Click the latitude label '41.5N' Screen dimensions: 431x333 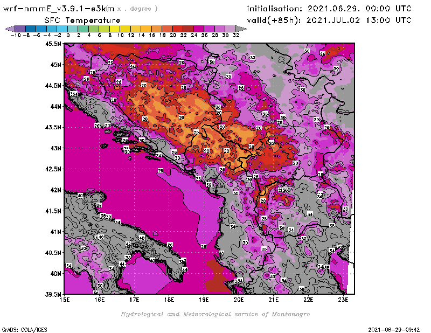pos(53,211)
